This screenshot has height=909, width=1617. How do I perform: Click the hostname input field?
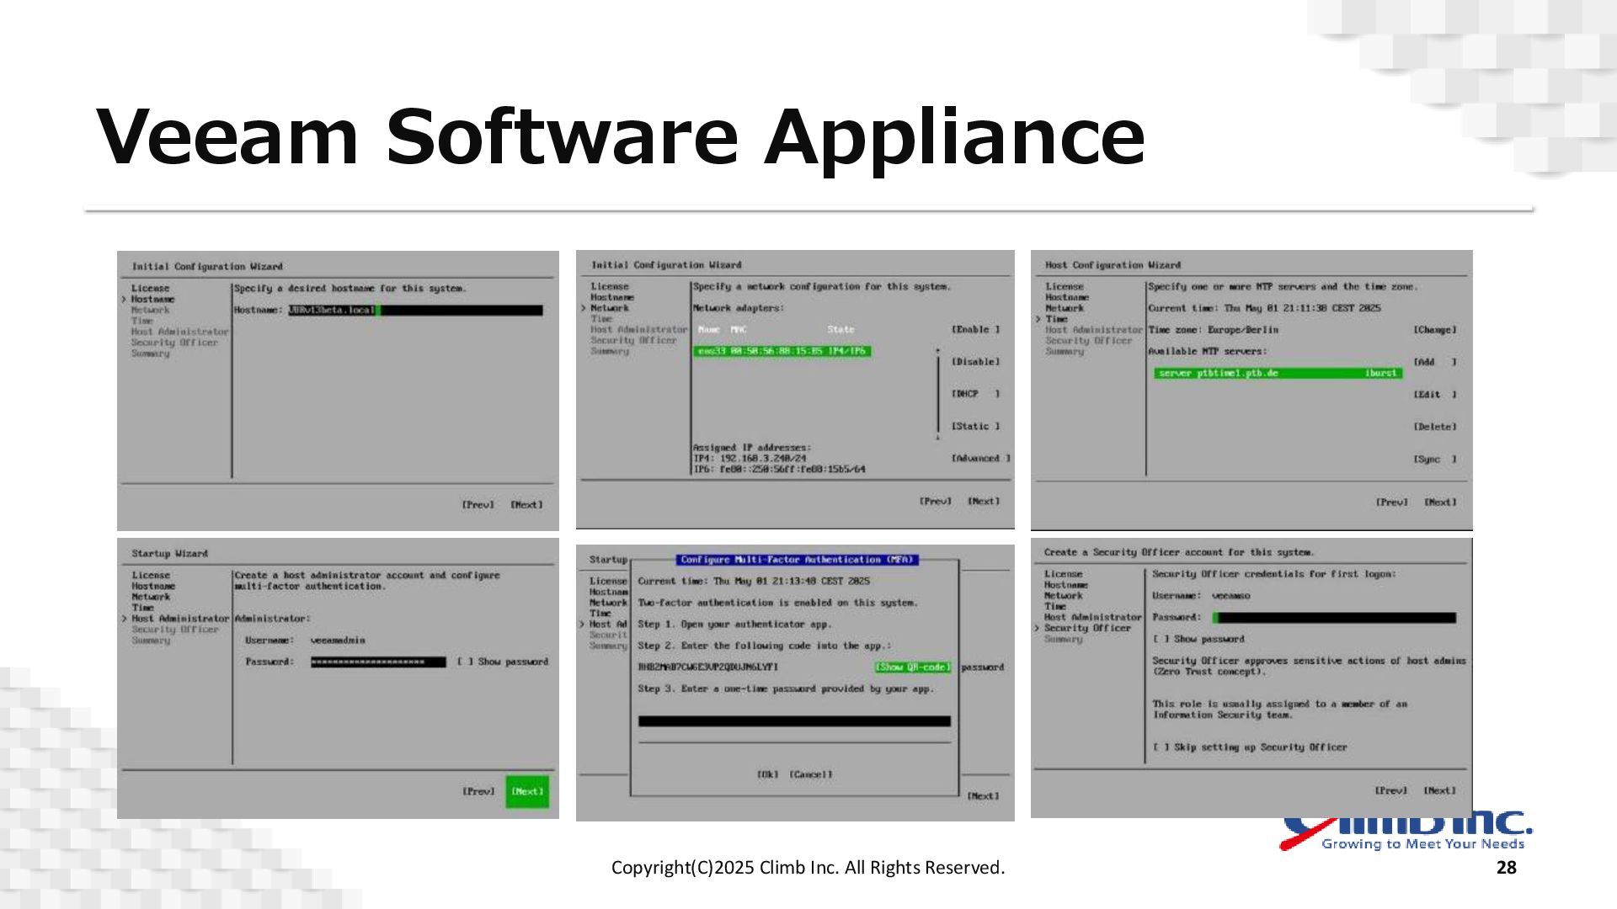click(415, 311)
